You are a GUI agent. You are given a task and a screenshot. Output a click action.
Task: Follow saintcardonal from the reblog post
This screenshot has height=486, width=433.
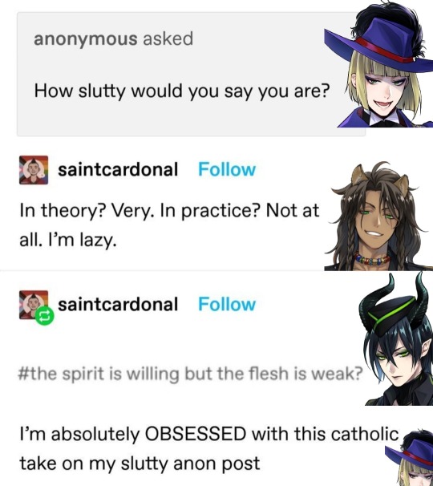[x=227, y=304]
